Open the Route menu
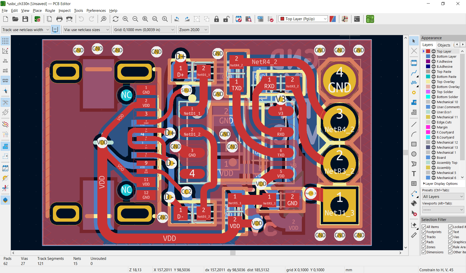The image size is (466, 273). 50,11
